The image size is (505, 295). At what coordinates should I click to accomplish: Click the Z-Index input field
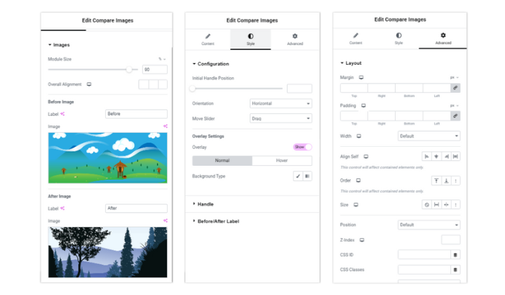[450, 240]
